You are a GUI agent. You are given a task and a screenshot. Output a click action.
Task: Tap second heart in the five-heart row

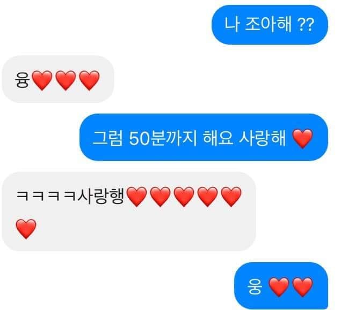pos(160,196)
